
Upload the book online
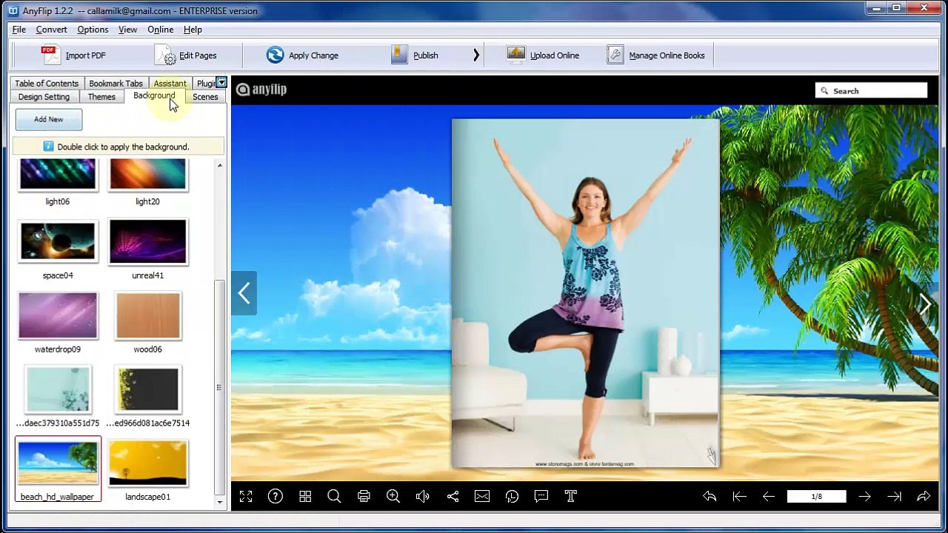click(x=543, y=56)
